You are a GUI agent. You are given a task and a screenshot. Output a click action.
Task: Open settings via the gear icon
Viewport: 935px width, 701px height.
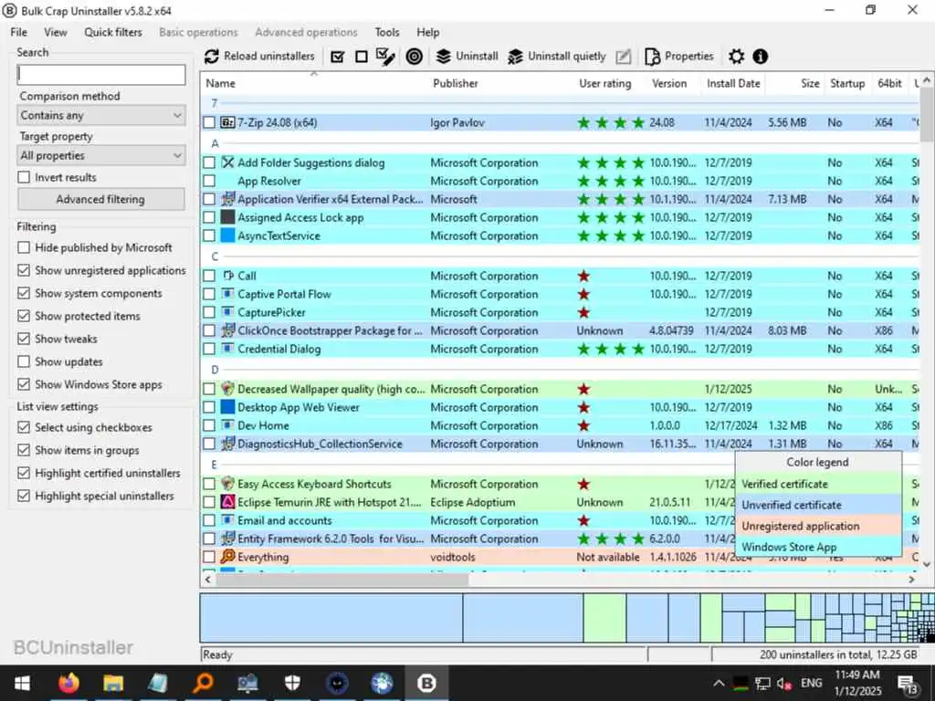pos(737,57)
